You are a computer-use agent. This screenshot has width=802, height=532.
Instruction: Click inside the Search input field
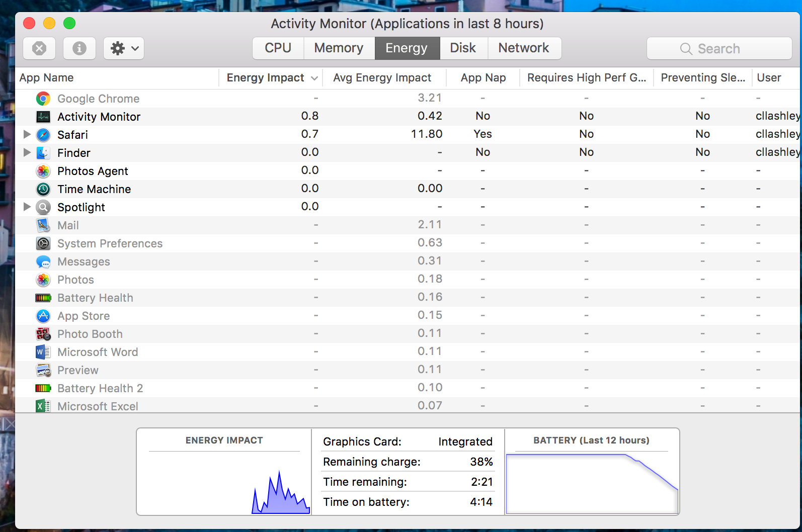719,49
